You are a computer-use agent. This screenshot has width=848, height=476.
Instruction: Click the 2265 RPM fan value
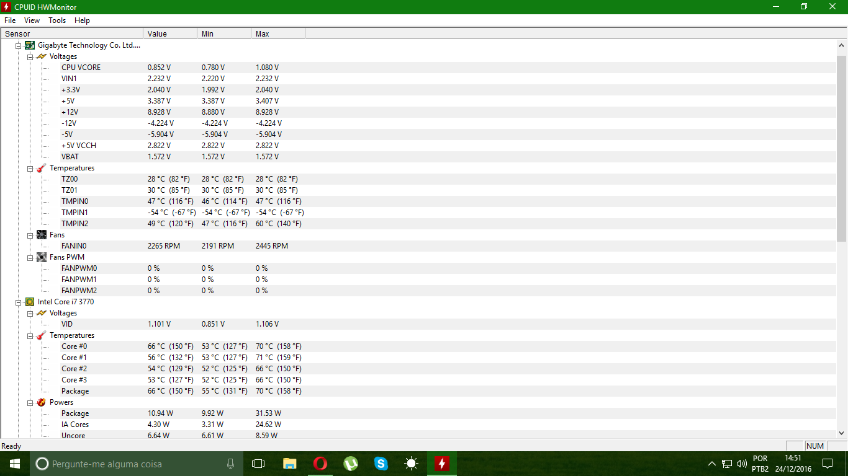pyautogui.click(x=164, y=246)
